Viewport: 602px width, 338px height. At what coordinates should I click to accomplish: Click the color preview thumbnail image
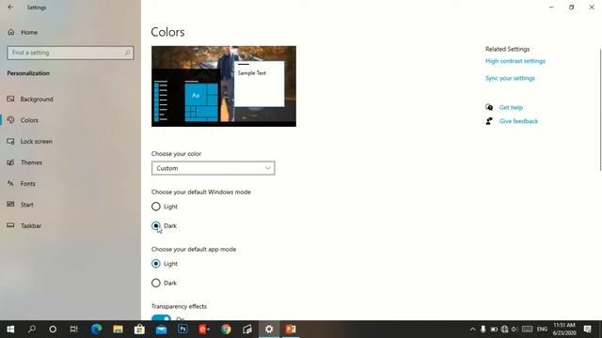point(224,86)
